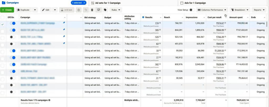Click the undo arrow icon
Screen dimensions: 269x107
(x=85, y=10)
